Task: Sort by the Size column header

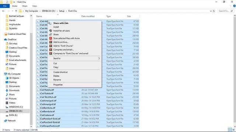Action: 129,16
